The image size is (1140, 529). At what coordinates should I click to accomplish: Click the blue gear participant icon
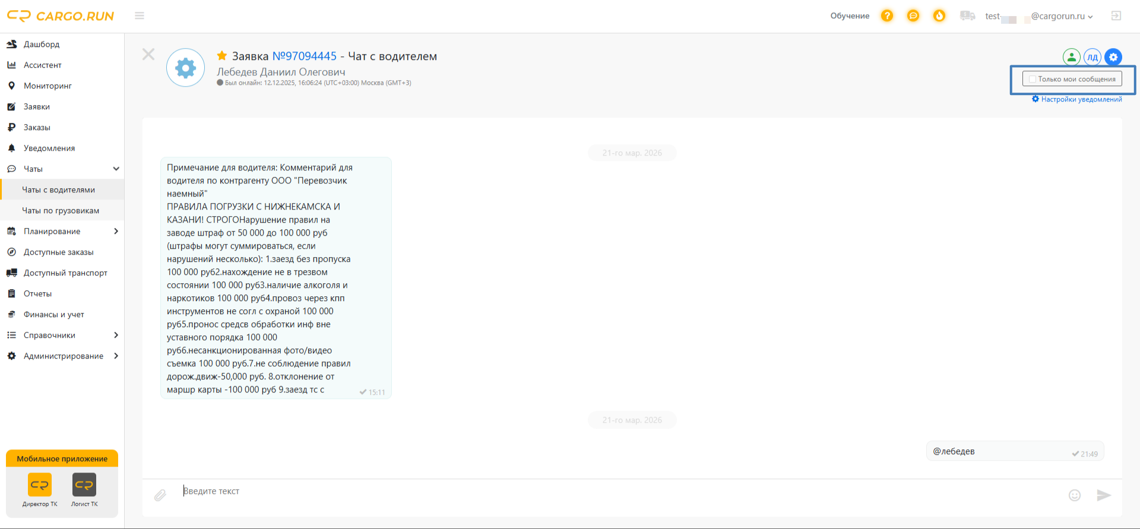[1113, 57]
